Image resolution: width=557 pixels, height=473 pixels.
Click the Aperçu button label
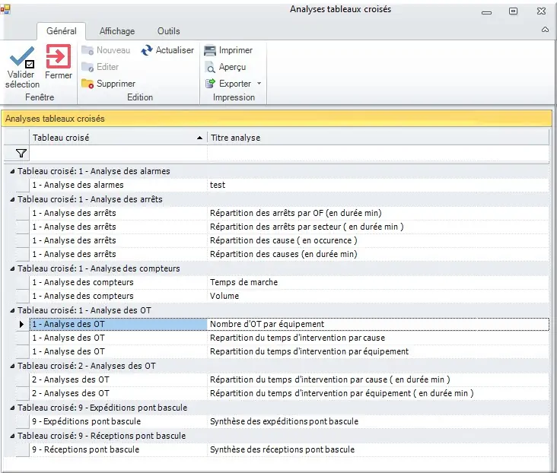(x=232, y=67)
